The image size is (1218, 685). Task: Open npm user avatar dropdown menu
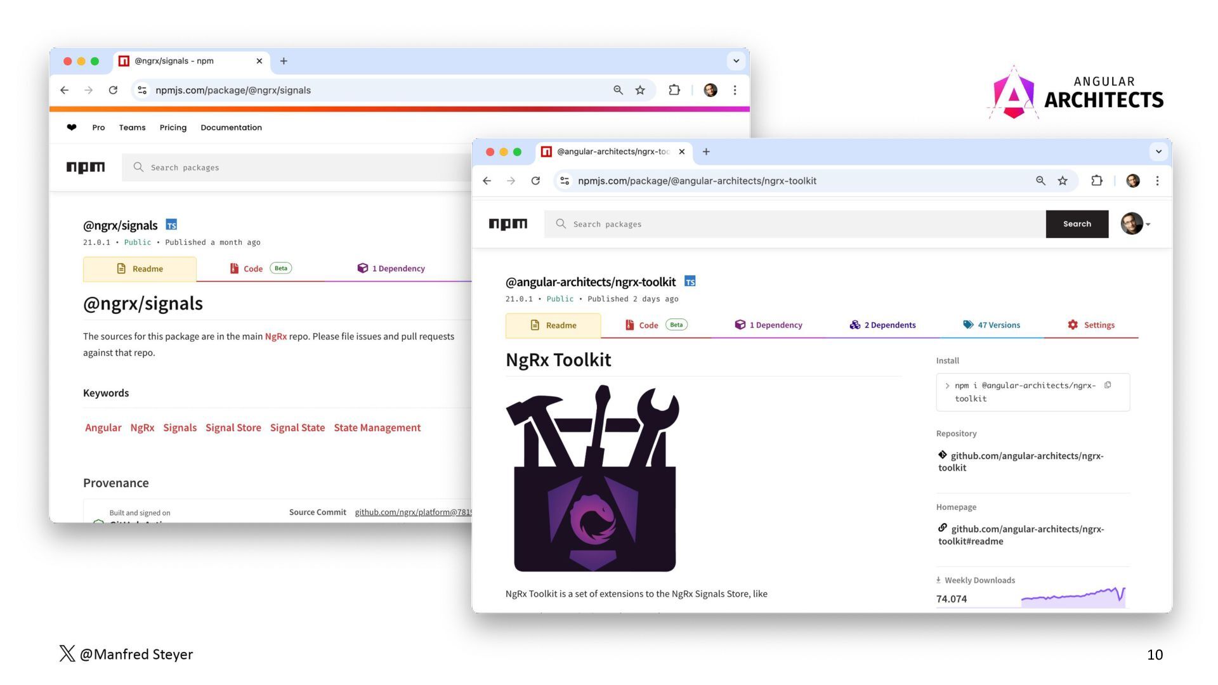1136,224
